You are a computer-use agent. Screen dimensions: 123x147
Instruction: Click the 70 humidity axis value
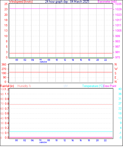(2, 104)
